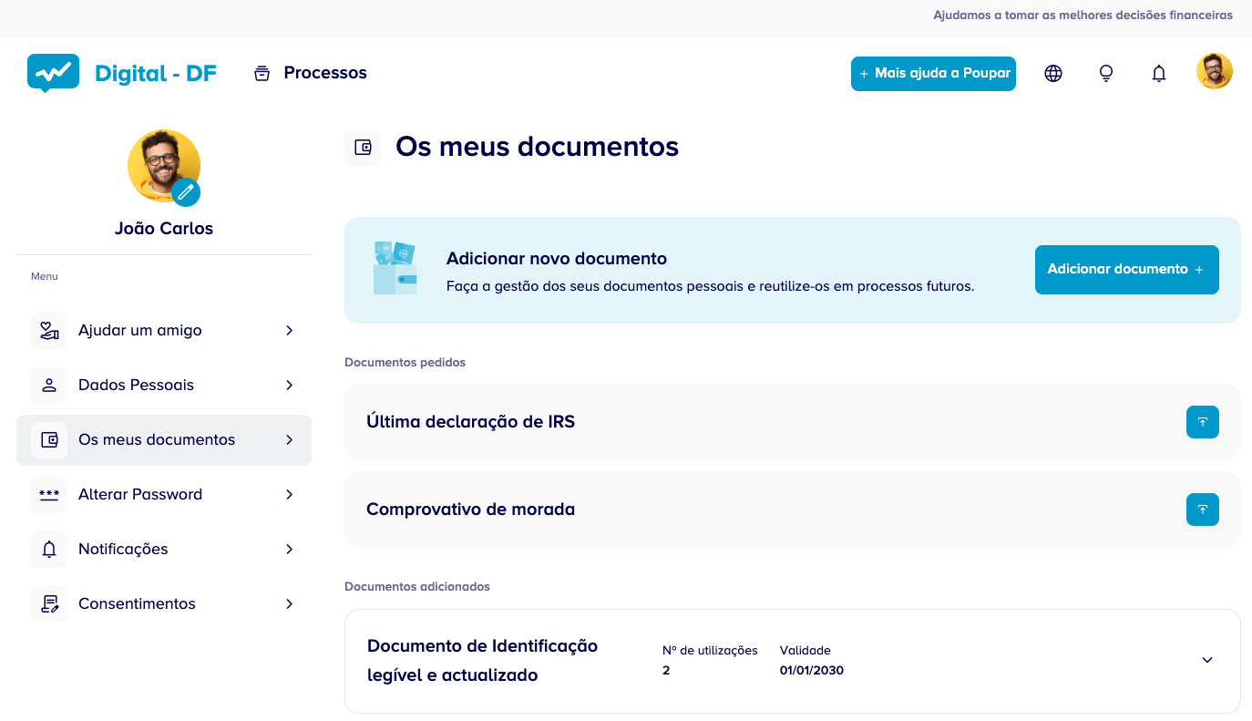Image resolution: width=1252 pixels, height=721 pixels.
Task: Click the Mais ajuda a Poupar button
Action: (x=933, y=73)
